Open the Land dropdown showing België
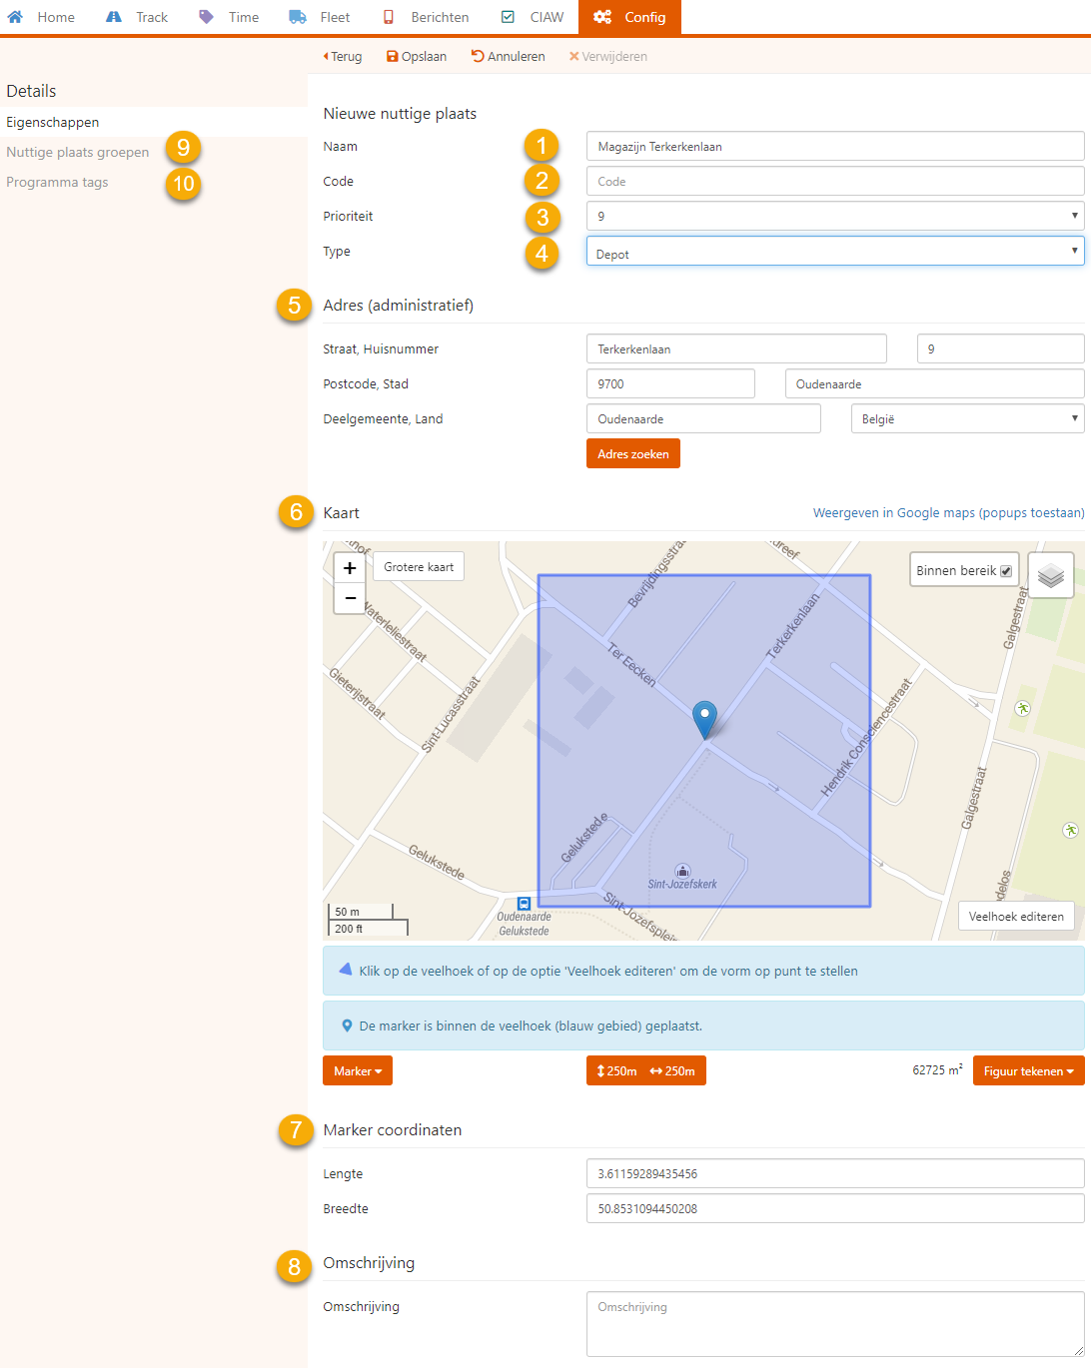Screen dimensions: 1091x1368 [x=966, y=419]
